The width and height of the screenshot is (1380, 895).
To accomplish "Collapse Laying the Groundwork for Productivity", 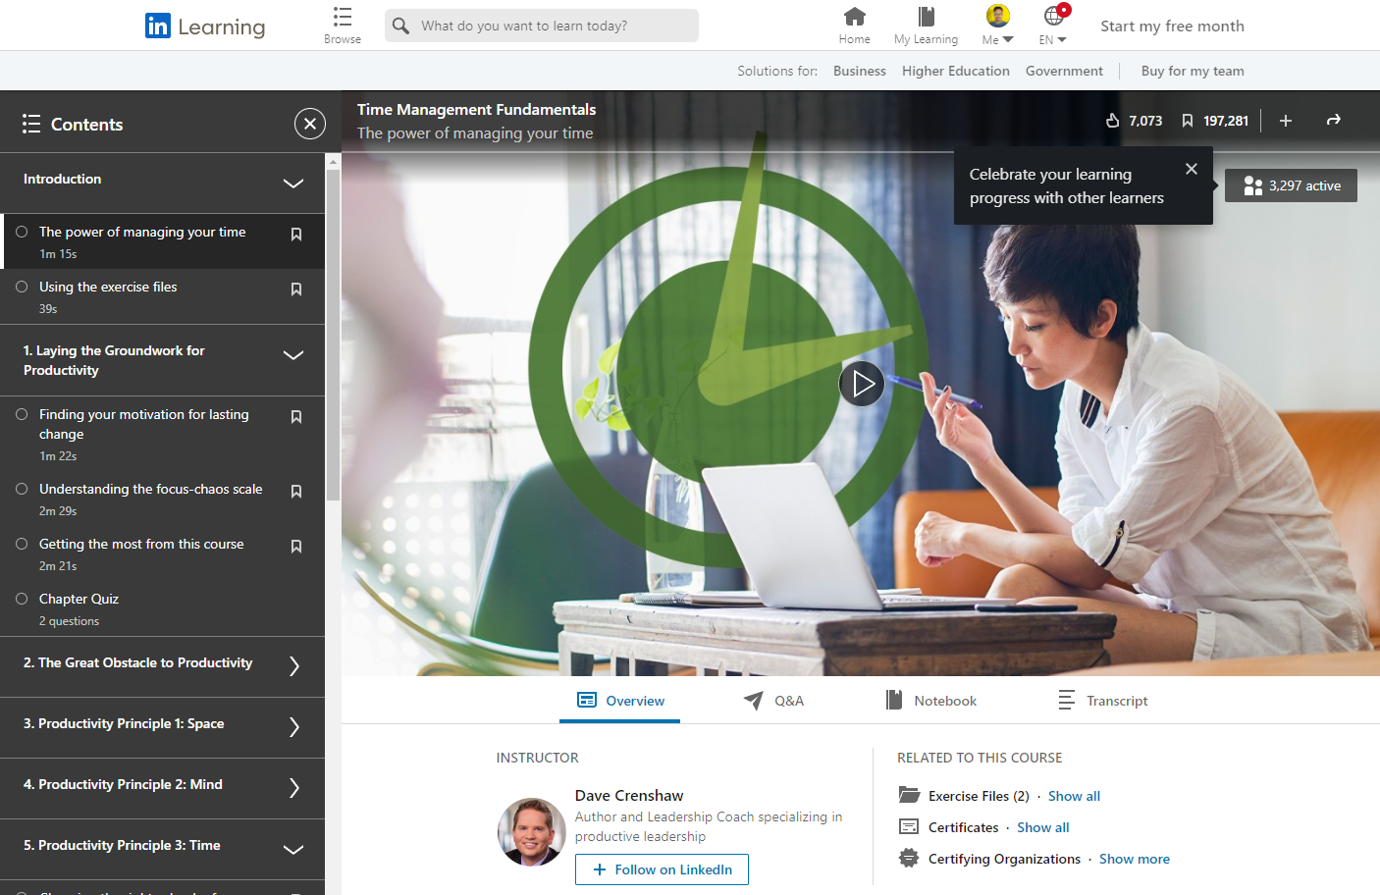I will (293, 355).
